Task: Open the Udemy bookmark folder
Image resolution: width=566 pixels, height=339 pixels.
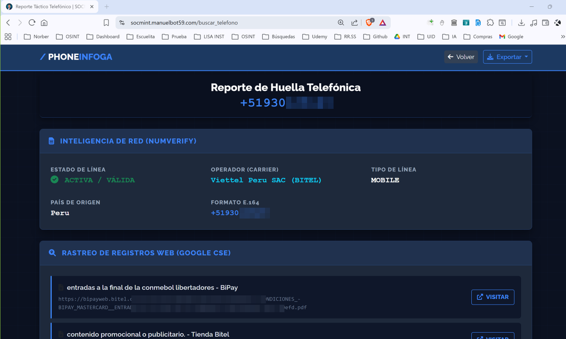Action: pos(315,36)
